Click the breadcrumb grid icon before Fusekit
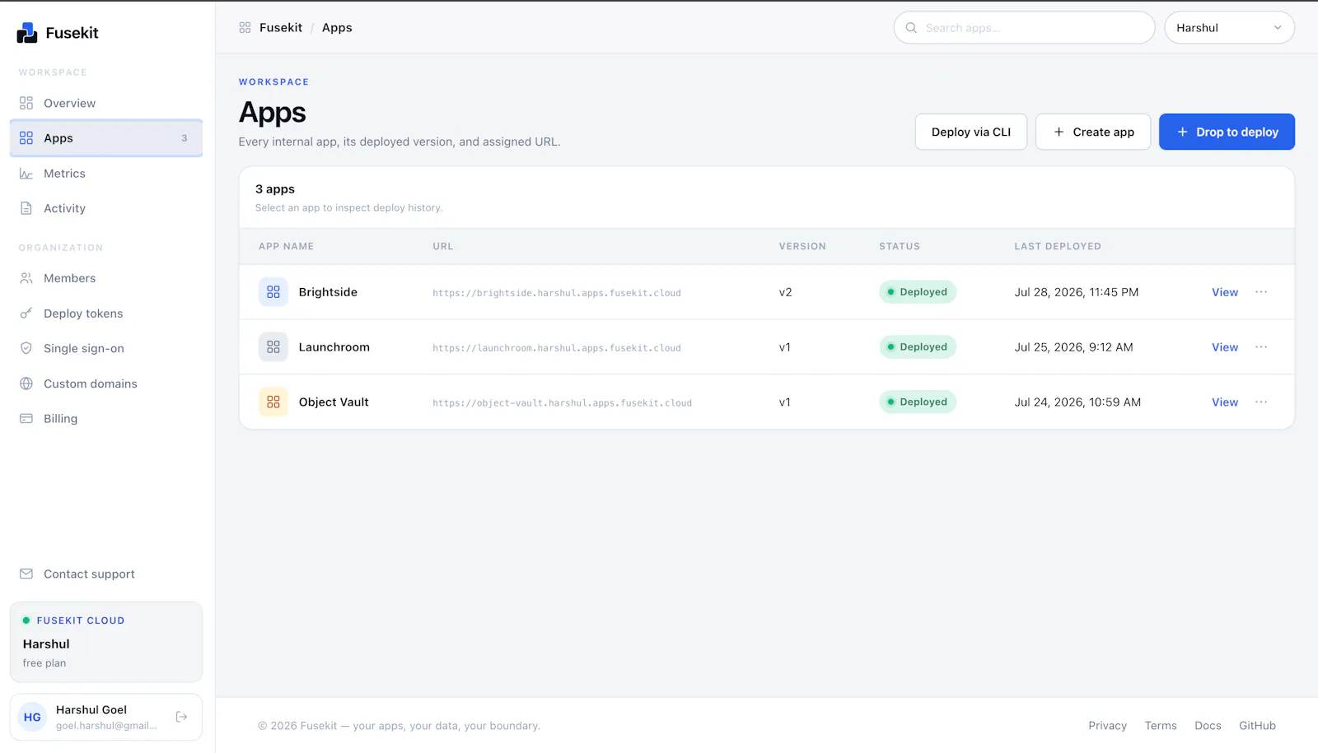1318x753 pixels. coord(245,28)
